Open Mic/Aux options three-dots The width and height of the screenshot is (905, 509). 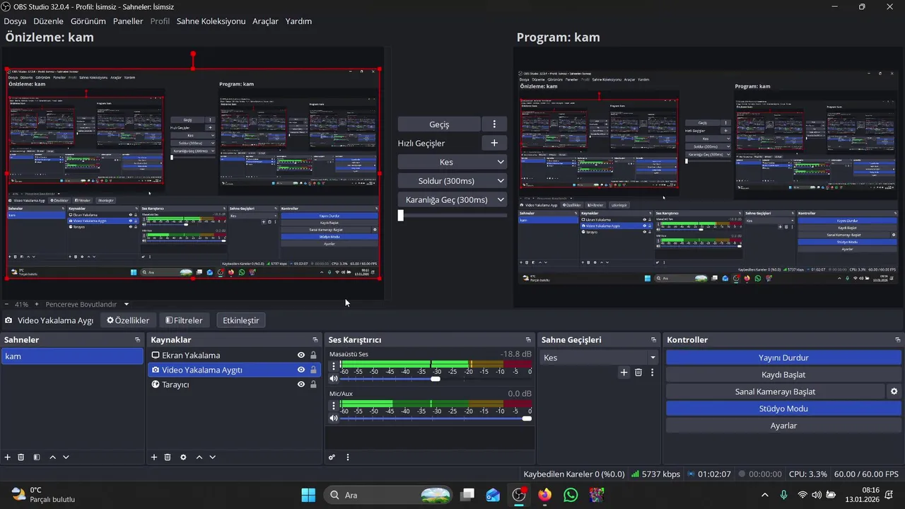click(x=334, y=406)
